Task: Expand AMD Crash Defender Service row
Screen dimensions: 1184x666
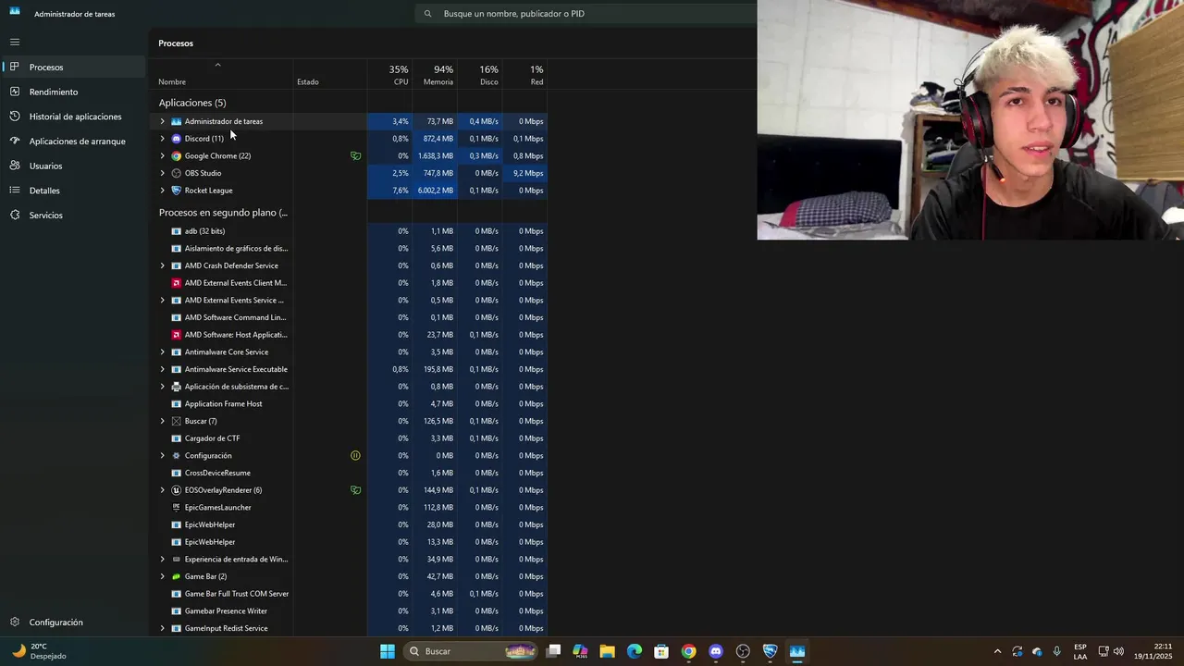Action: (163, 265)
